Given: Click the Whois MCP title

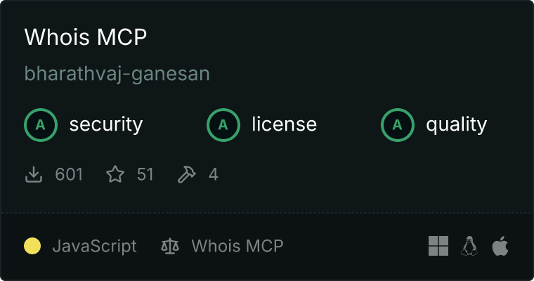Looking at the screenshot, I should [x=86, y=37].
